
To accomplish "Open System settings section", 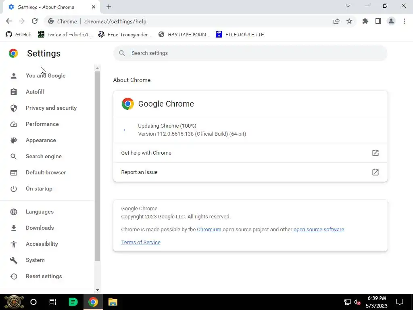I will tap(35, 260).
